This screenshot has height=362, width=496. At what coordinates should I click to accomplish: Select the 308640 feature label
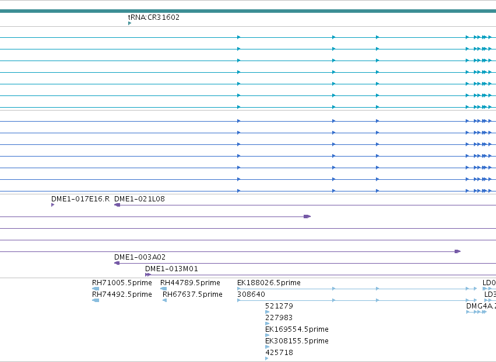(251, 294)
